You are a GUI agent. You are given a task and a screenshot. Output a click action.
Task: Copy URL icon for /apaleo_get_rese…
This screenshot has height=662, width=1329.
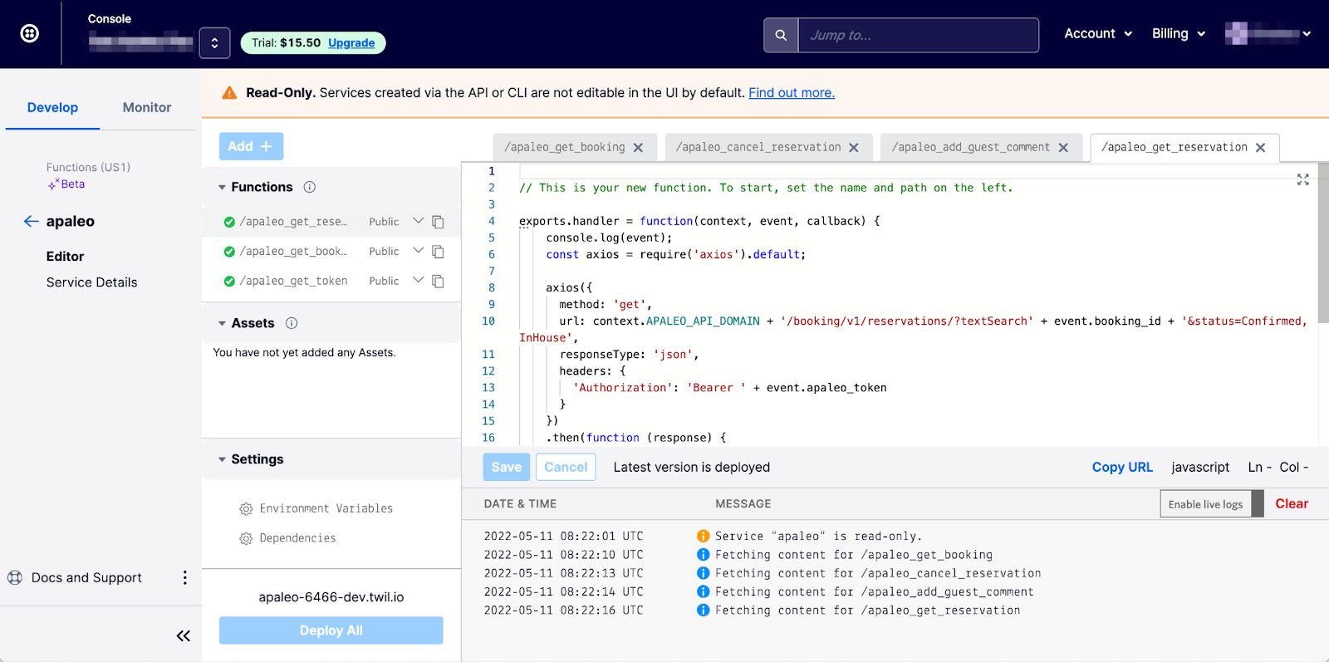pos(438,222)
